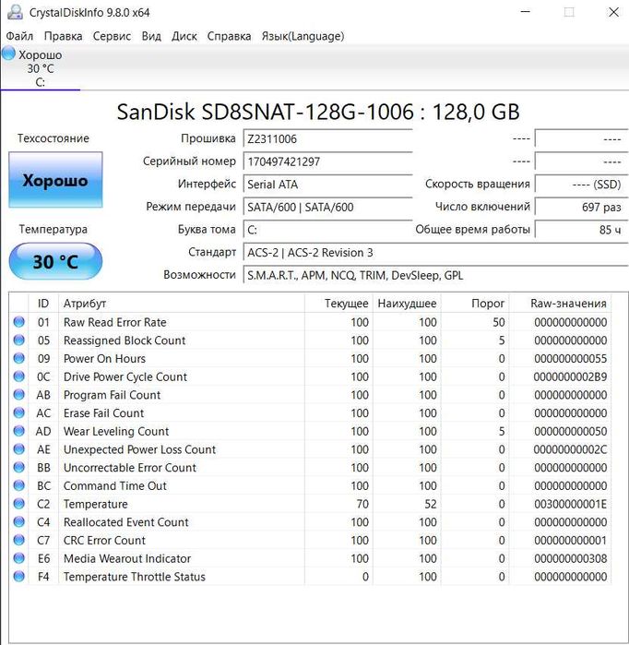Viewport: 629px width, 645px height.
Task: Open the Вид menu
Action: click(151, 36)
